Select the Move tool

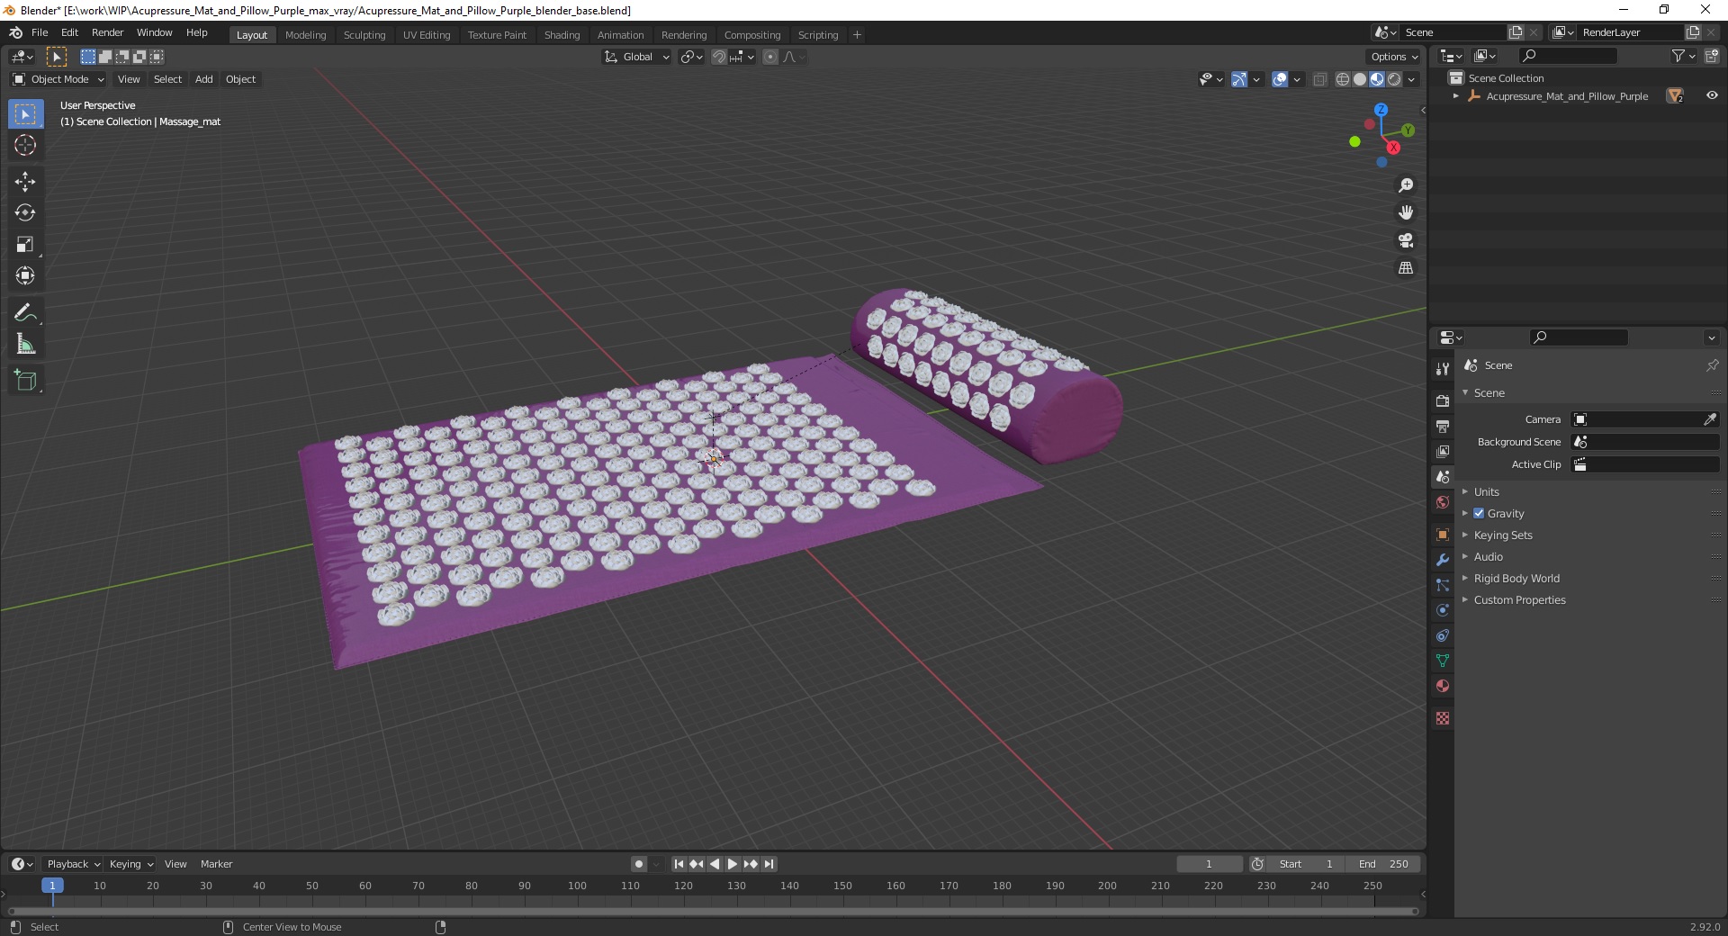pyautogui.click(x=25, y=182)
